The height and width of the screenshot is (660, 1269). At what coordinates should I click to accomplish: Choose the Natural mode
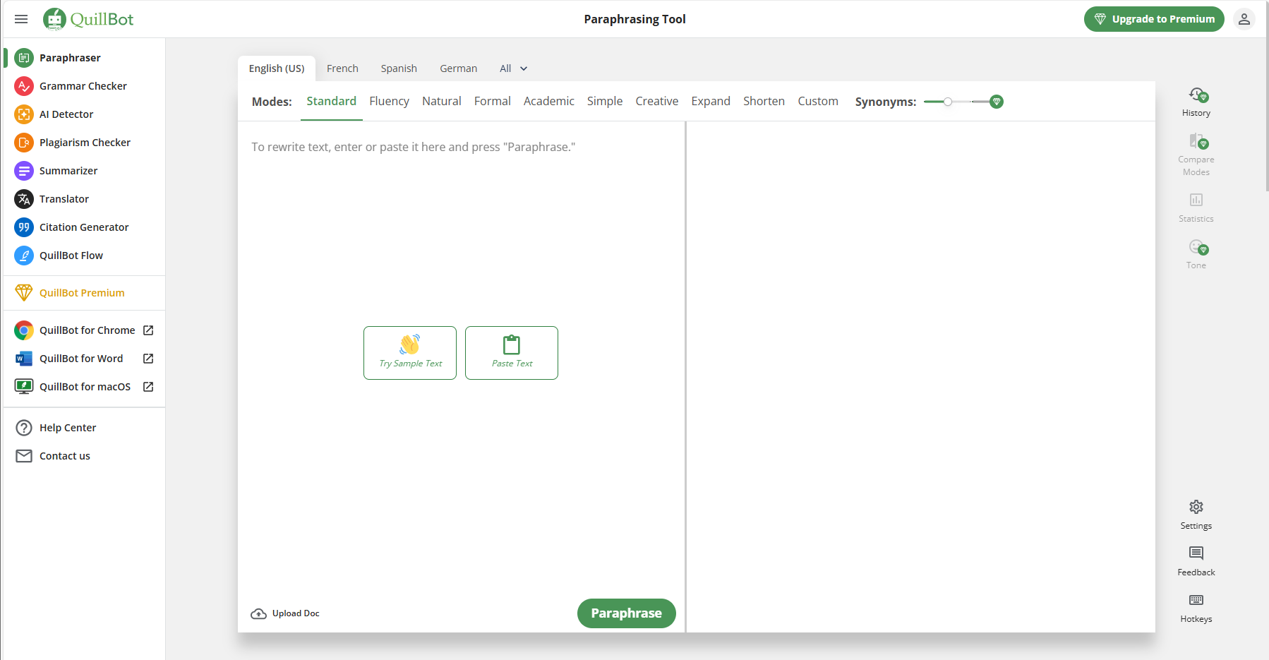[442, 101]
